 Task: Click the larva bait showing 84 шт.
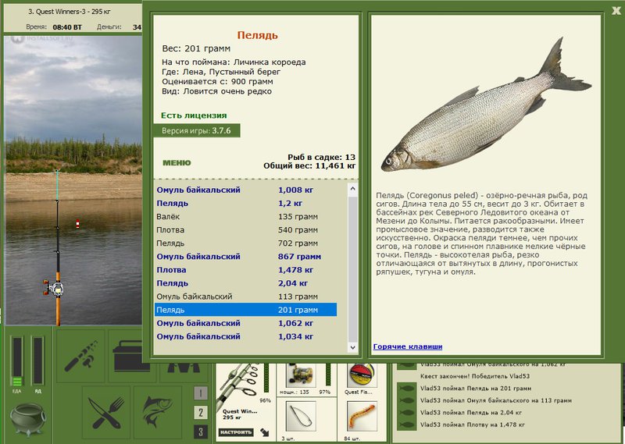[362, 417]
